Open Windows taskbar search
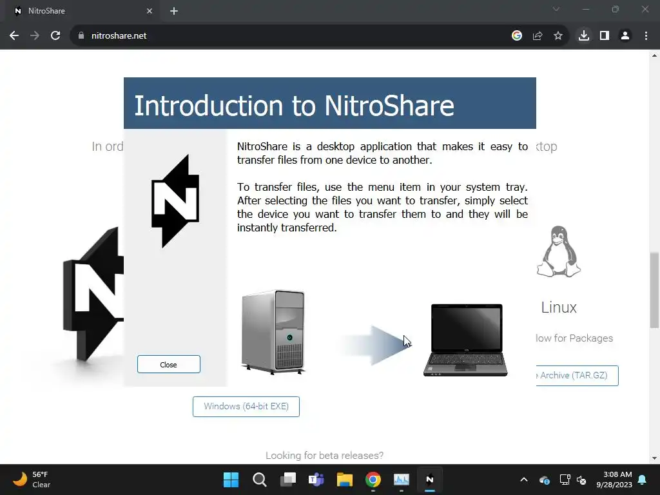 click(259, 480)
